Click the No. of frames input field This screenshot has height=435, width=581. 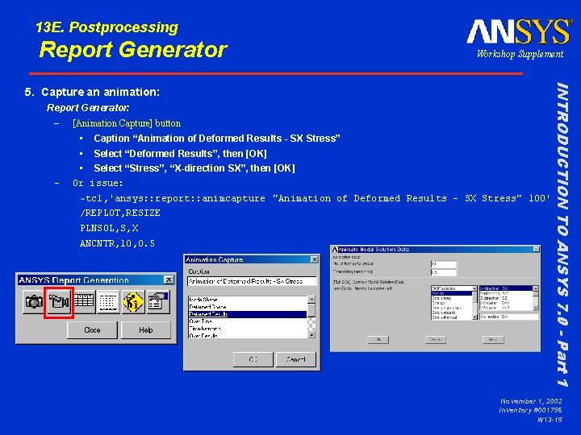(444, 264)
